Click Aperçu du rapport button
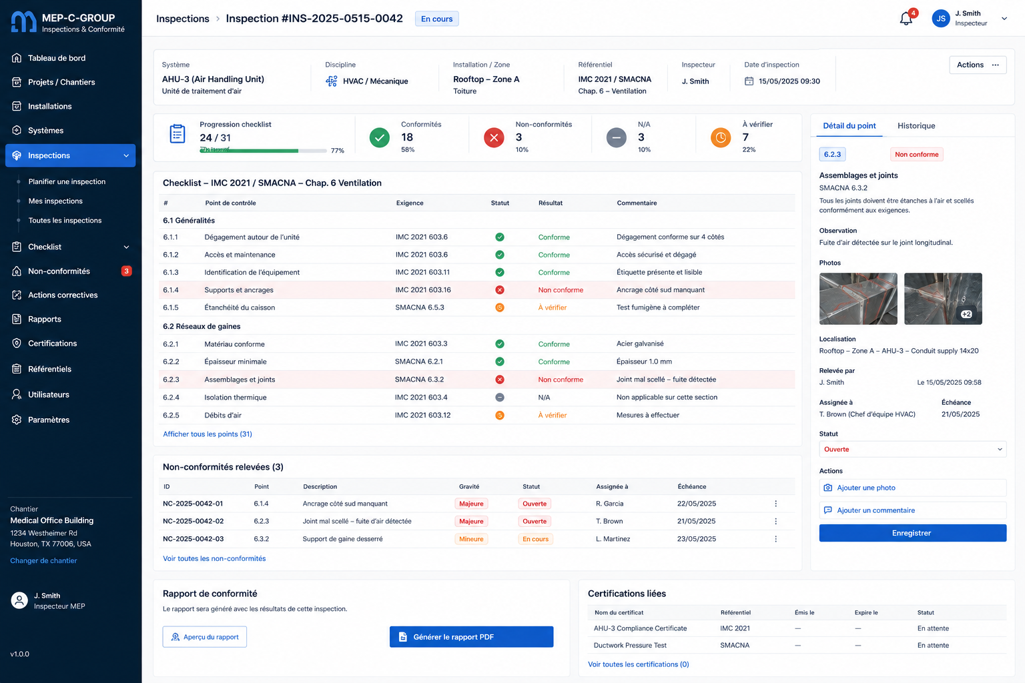The image size is (1025, 683). coord(205,637)
